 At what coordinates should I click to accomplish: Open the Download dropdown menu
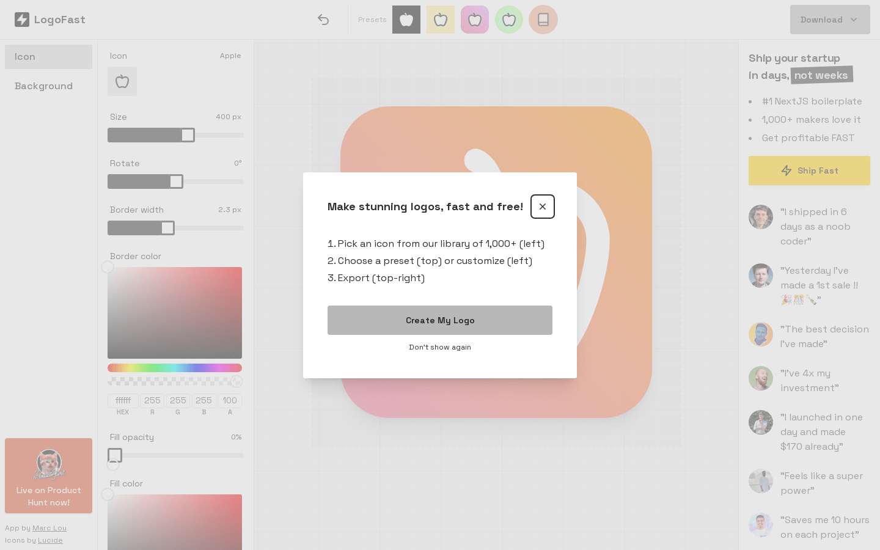829,20
